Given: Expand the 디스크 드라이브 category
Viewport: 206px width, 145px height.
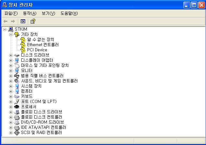Looking at the screenshot, I should click(x=11, y=55).
